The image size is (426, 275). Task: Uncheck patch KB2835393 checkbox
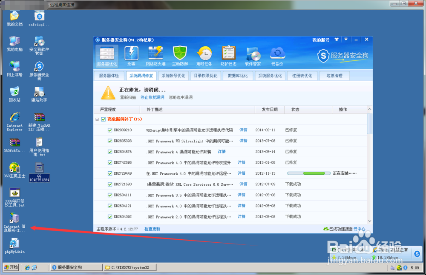[110, 141]
